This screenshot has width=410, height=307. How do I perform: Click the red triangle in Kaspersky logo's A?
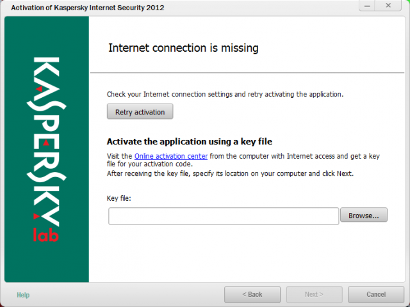39,89
